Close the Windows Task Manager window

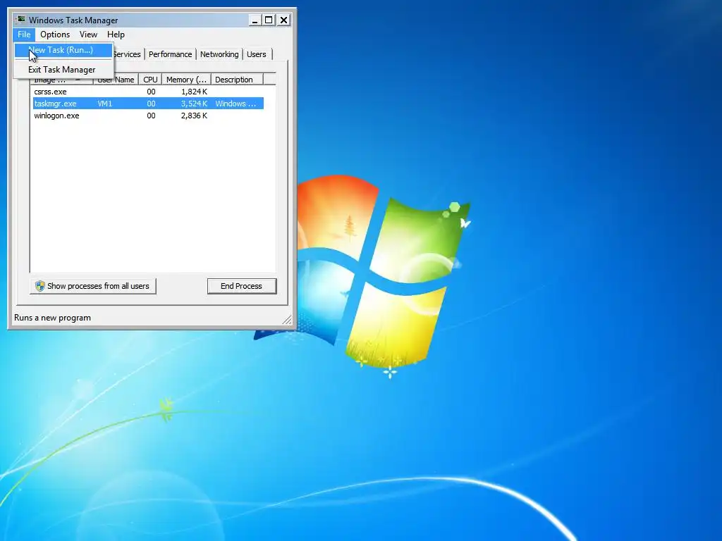[x=284, y=20]
